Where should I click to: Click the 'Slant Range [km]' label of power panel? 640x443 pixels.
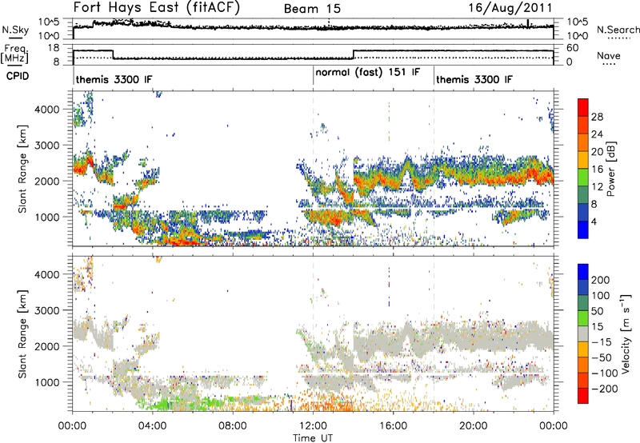click(x=22, y=169)
